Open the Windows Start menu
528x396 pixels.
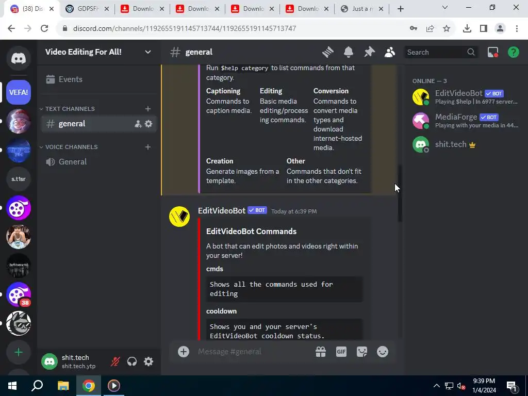tap(12, 386)
